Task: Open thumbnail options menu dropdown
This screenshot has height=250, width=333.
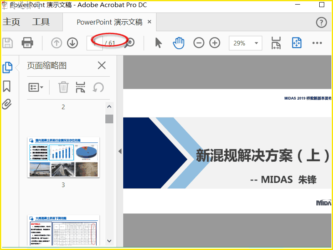Action: [x=36, y=87]
